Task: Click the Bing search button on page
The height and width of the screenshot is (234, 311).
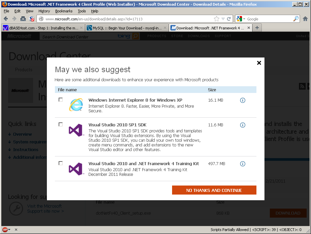Action: pyautogui.click(x=136, y=36)
